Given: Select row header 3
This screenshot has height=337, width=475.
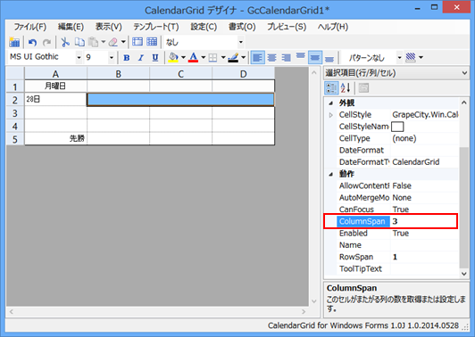Looking at the screenshot, I should point(15,113).
